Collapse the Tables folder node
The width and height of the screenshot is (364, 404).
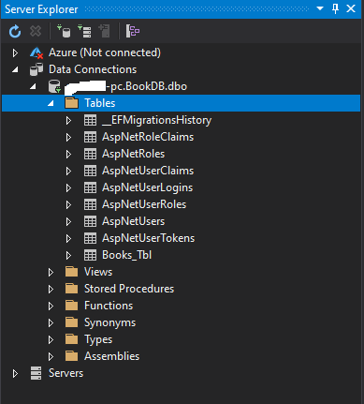point(51,103)
